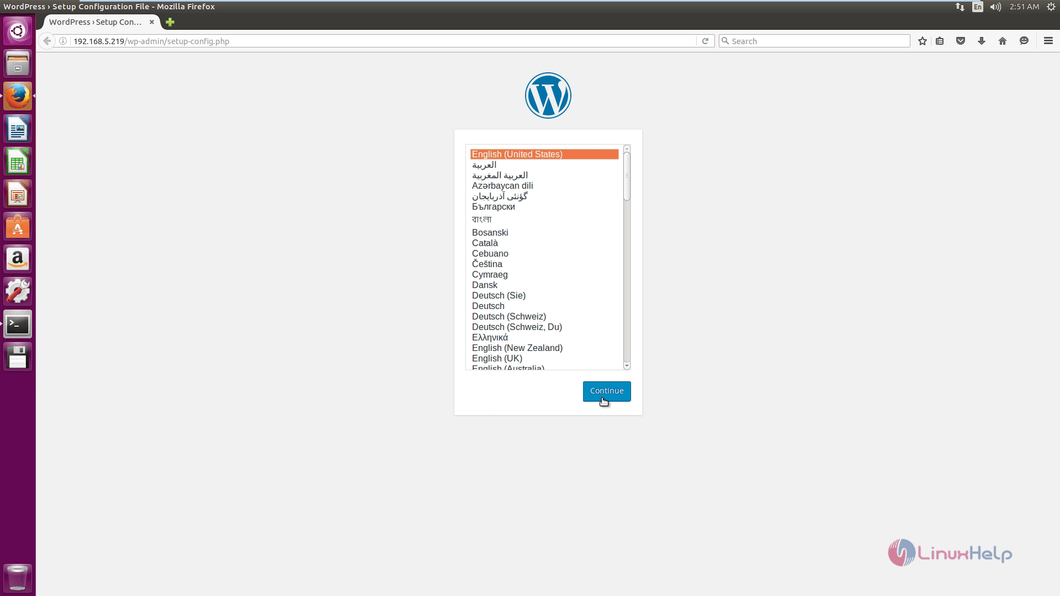The image size is (1060, 596).
Task: Save to Pocket icon
Action: [x=961, y=41]
